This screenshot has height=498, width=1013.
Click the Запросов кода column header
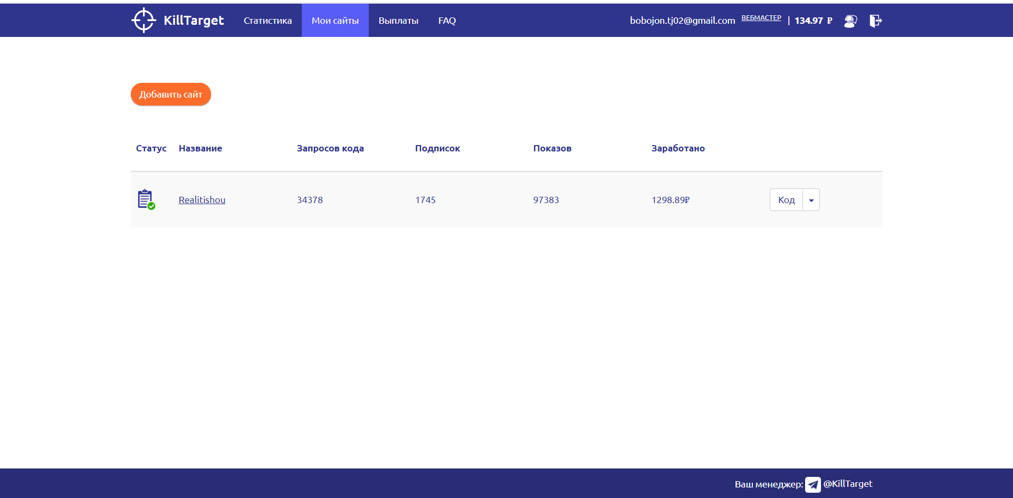[330, 148]
